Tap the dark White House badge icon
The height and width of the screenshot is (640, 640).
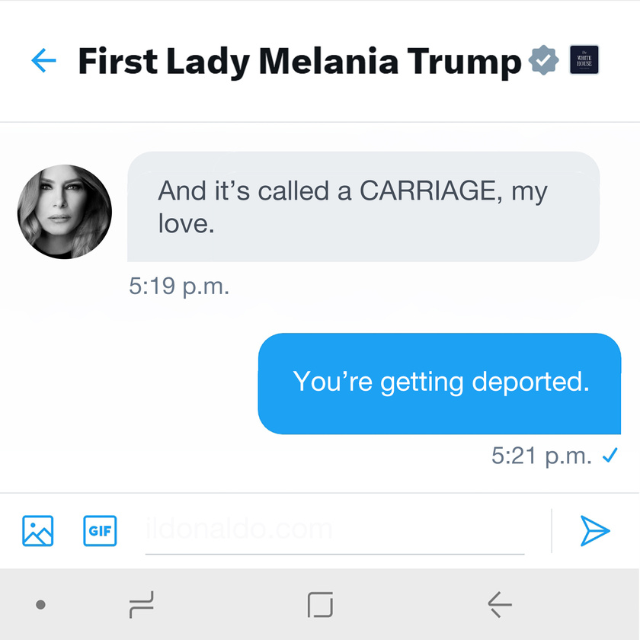click(x=584, y=60)
